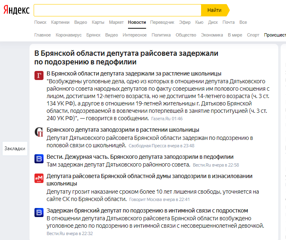Click the Говорит Москва source icon
The height and width of the screenshot is (240, 286).
(39, 178)
